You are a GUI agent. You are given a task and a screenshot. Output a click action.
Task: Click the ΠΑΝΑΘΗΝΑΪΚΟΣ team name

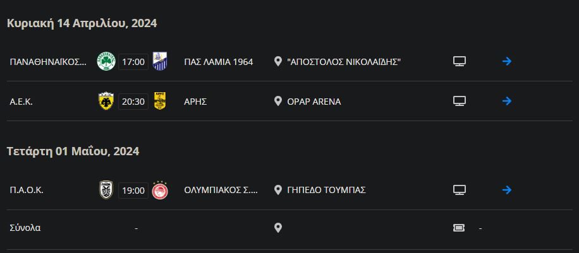tap(48, 62)
